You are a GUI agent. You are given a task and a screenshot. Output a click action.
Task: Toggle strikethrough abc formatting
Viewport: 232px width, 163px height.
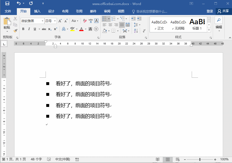(44, 29)
